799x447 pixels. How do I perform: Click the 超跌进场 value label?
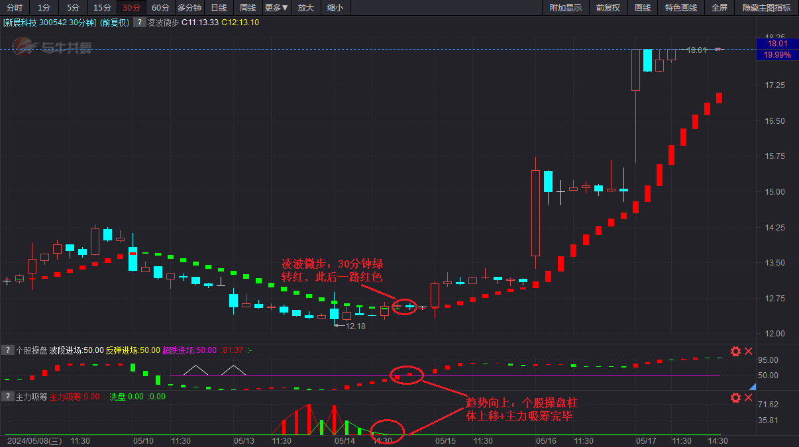pos(189,350)
